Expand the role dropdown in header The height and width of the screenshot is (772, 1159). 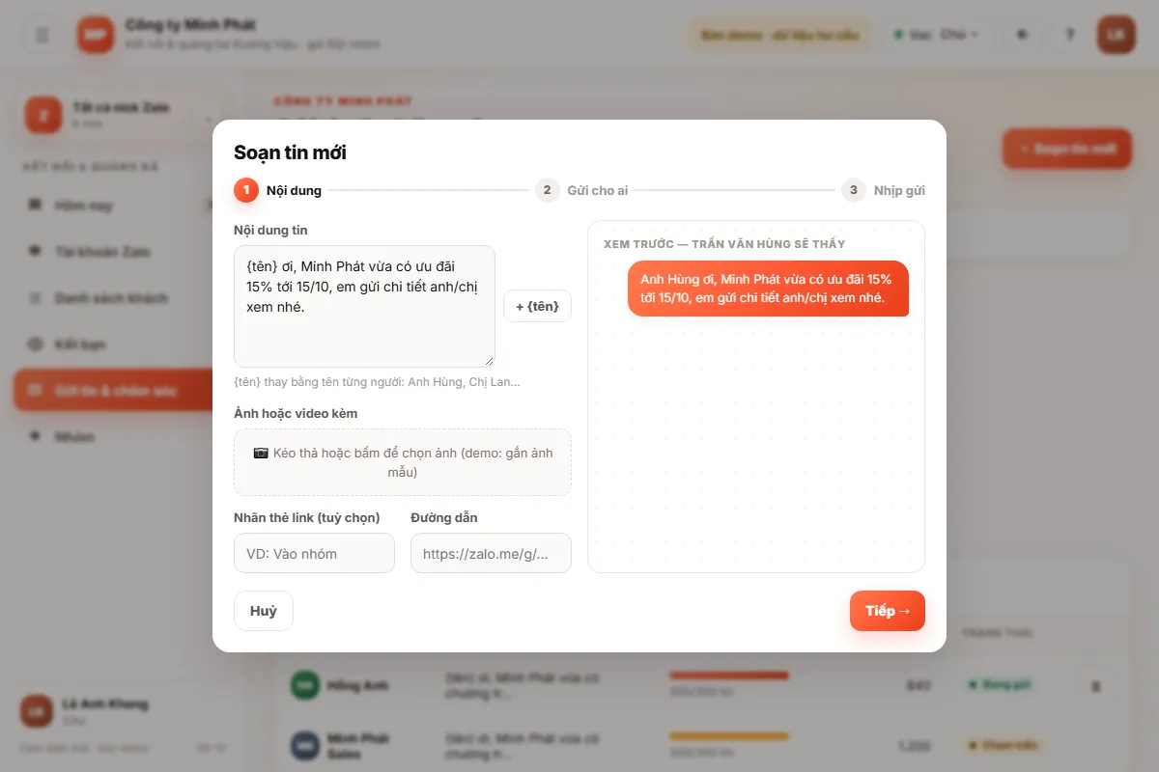(x=936, y=35)
